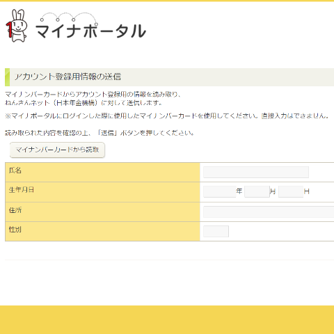Click the ※ note about マイナンバーカード login
Image resolution: width=334 pixels, height=334 pixels.
pyautogui.click(x=167, y=116)
